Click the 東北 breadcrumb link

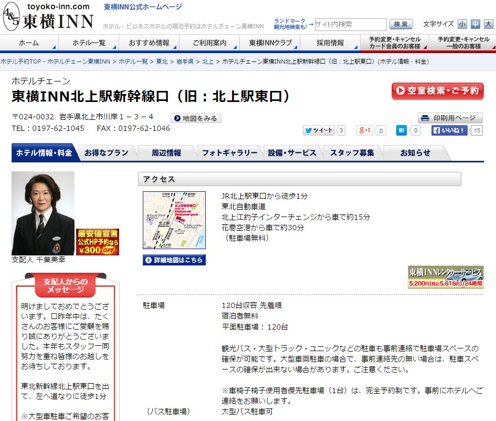[162, 61]
